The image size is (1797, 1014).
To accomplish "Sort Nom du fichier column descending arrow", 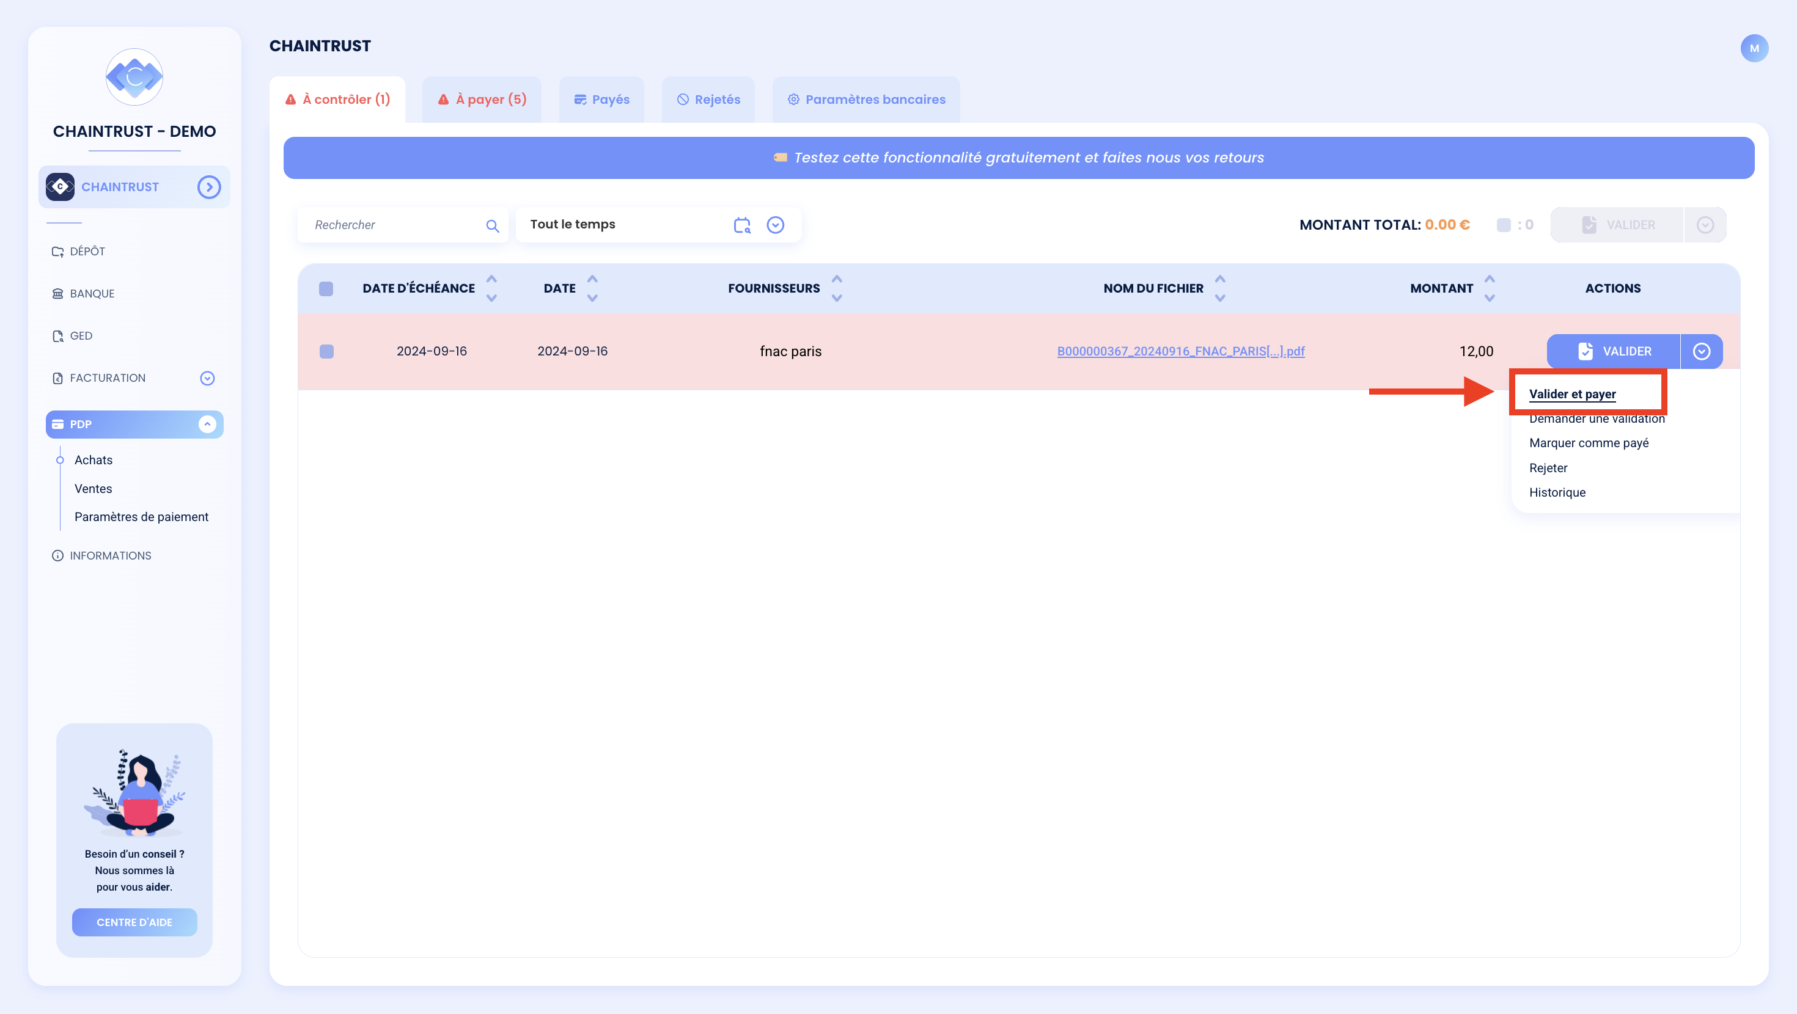I will (x=1220, y=297).
